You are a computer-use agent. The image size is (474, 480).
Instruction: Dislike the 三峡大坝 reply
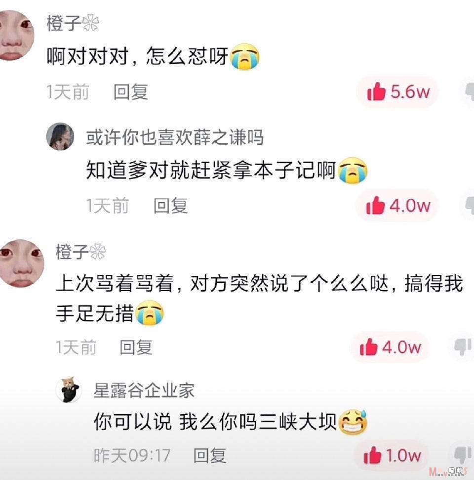[462, 455]
